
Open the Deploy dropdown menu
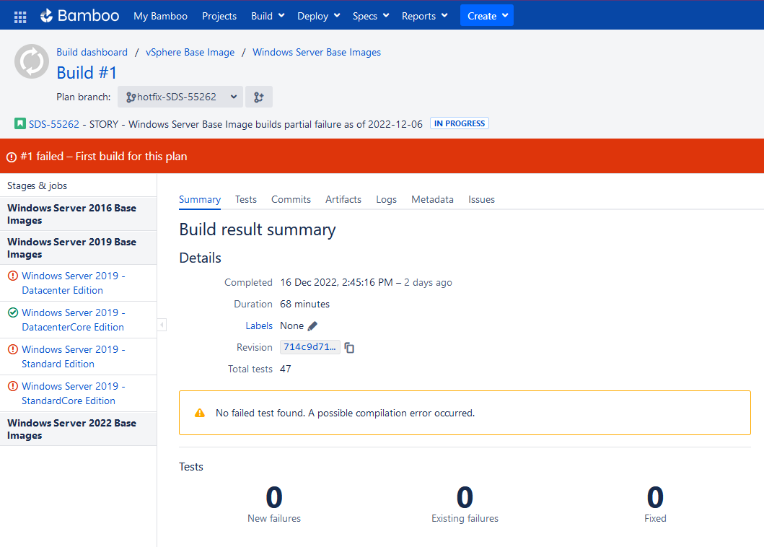(x=318, y=16)
